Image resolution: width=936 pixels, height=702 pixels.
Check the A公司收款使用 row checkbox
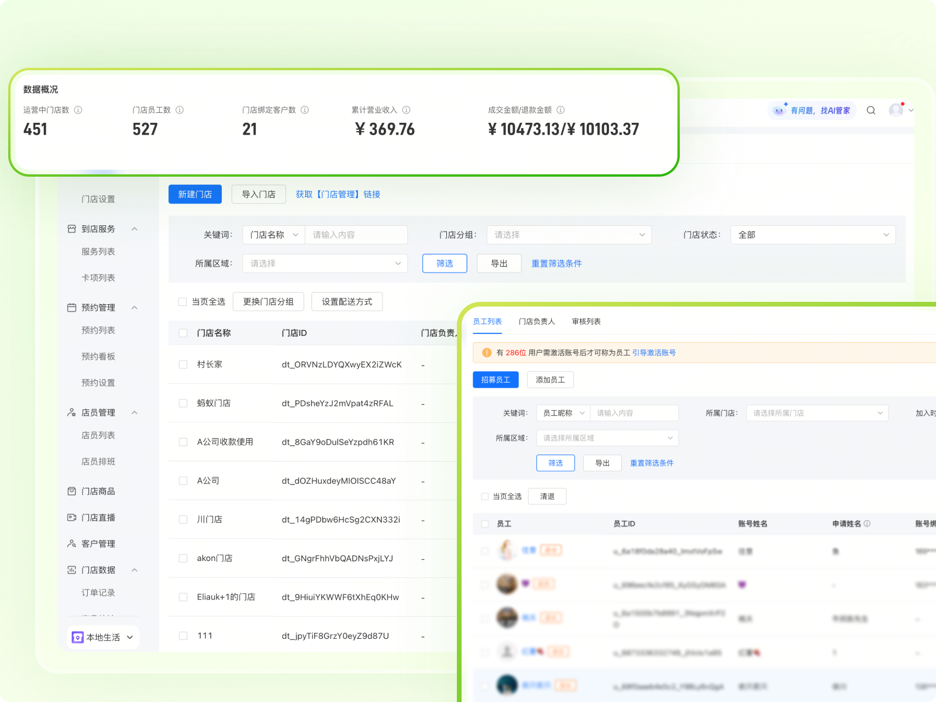point(183,442)
